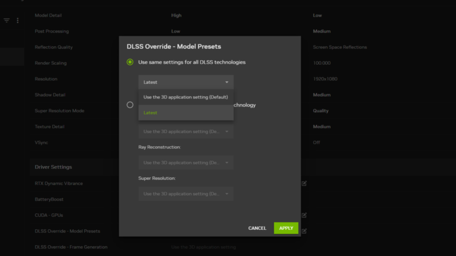Click 'High' current value for Model Detail

(176, 15)
